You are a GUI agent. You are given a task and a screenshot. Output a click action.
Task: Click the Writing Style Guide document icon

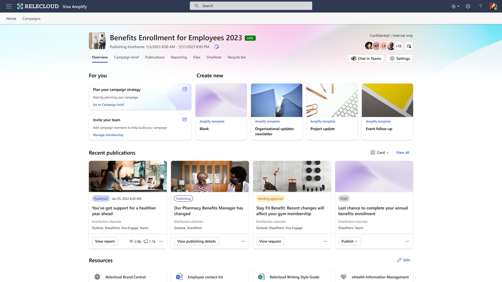coord(261,277)
